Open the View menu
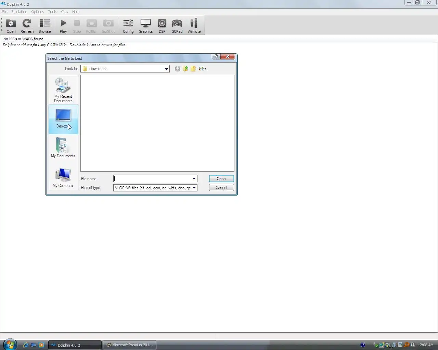The width and height of the screenshot is (438, 350). [64, 12]
